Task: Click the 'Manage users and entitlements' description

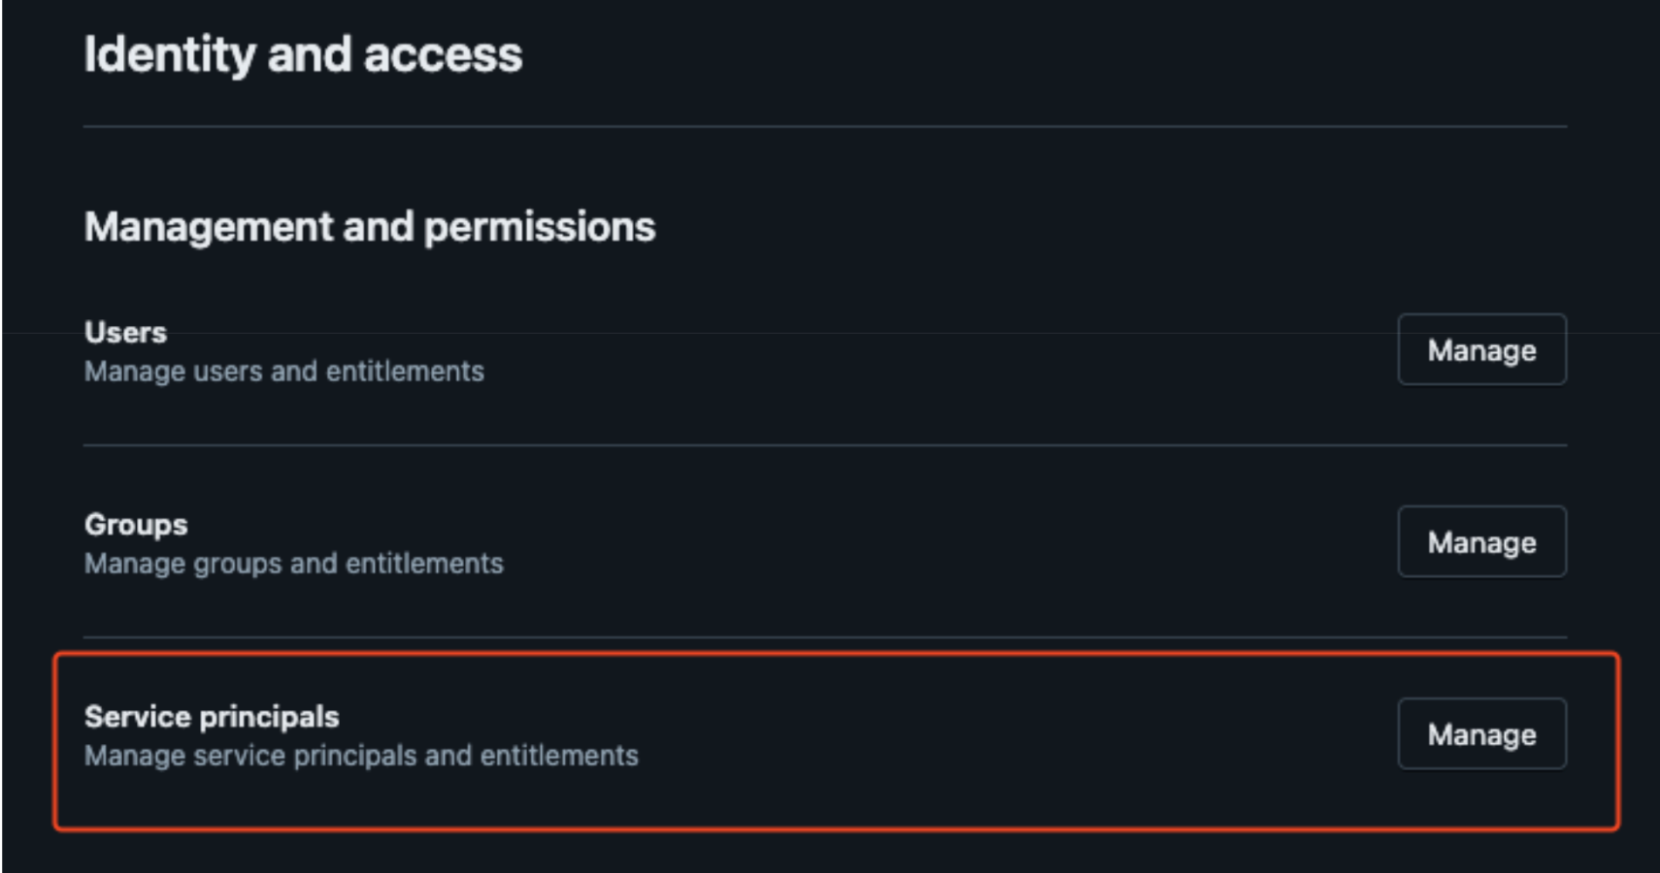Action: click(x=283, y=372)
